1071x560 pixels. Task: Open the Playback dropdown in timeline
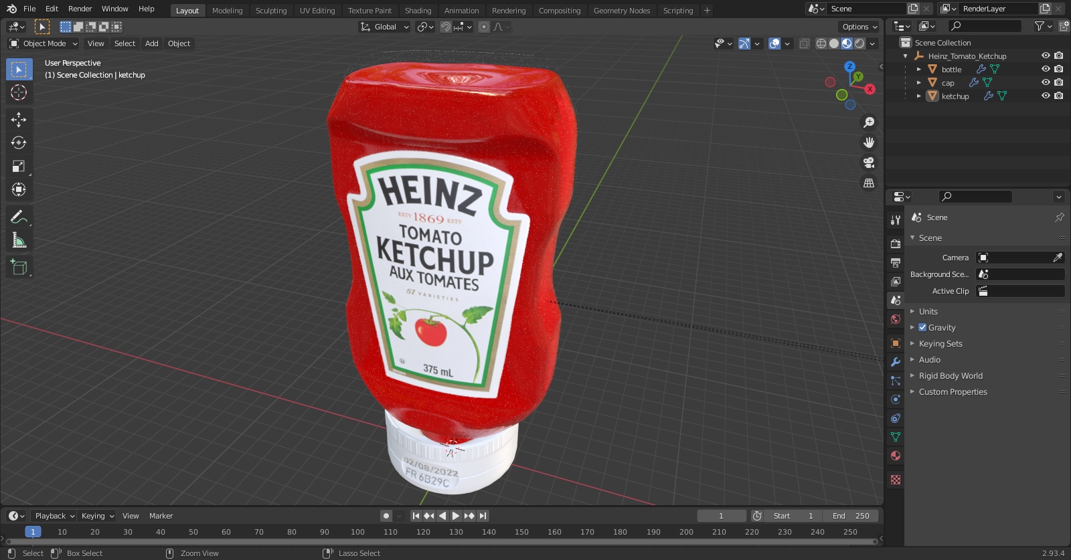tap(54, 516)
